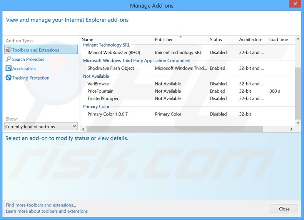This screenshot has height=220, width=304.
Task: Select Toolbars and Extensions add-on type
Action: pyautogui.click(x=41, y=50)
